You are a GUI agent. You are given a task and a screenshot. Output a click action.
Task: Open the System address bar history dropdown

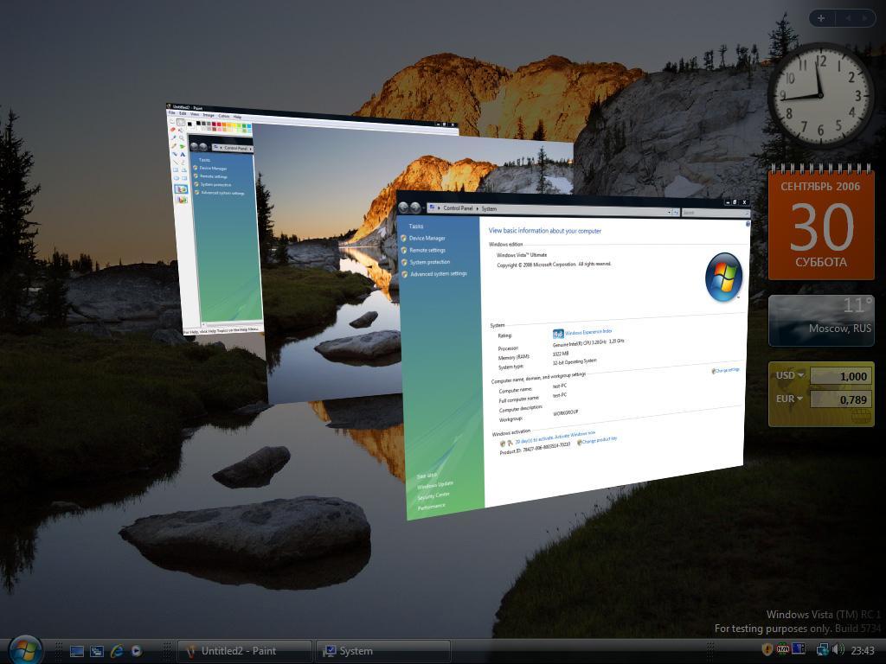[x=669, y=213]
